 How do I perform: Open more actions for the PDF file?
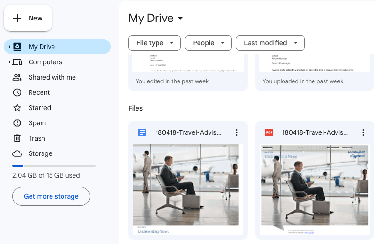(363, 132)
